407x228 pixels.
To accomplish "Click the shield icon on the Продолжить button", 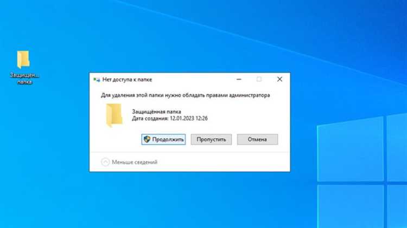I will click(x=147, y=139).
